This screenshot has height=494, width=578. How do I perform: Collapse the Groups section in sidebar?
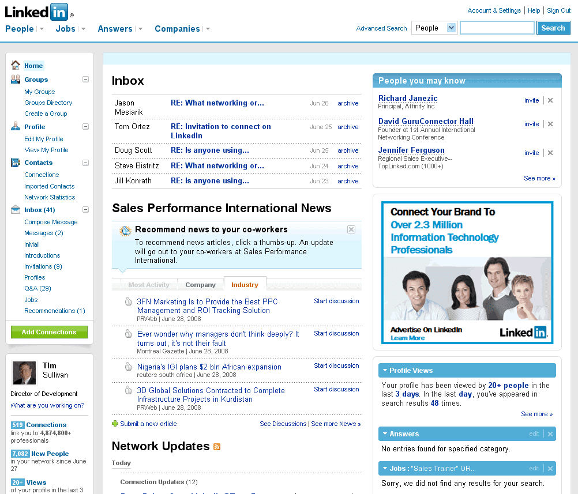tap(85, 80)
